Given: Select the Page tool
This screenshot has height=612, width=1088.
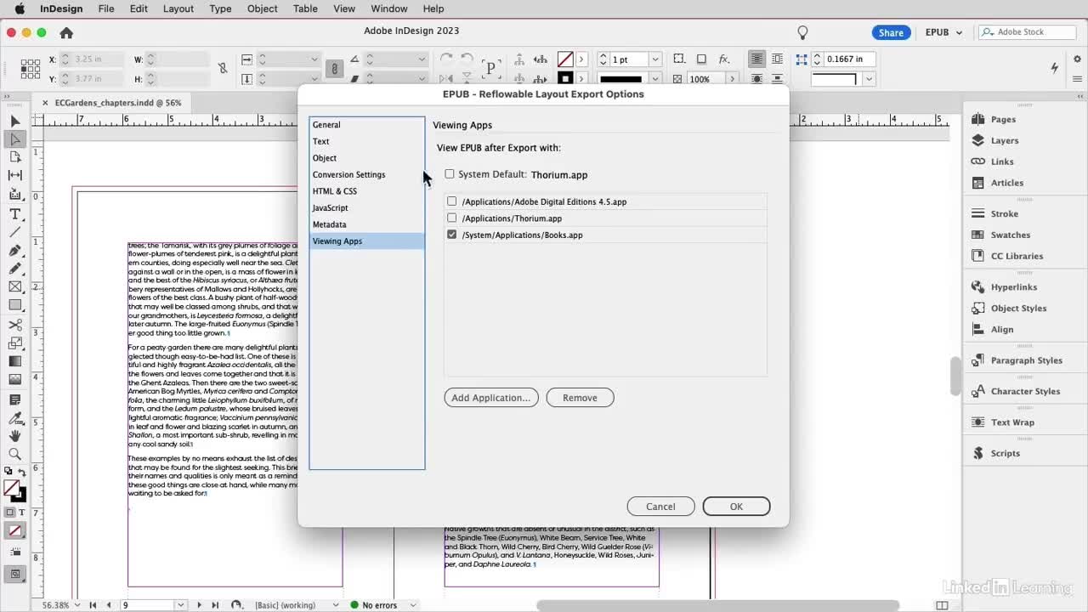Looking at the screenshot, I should [14, 157].
